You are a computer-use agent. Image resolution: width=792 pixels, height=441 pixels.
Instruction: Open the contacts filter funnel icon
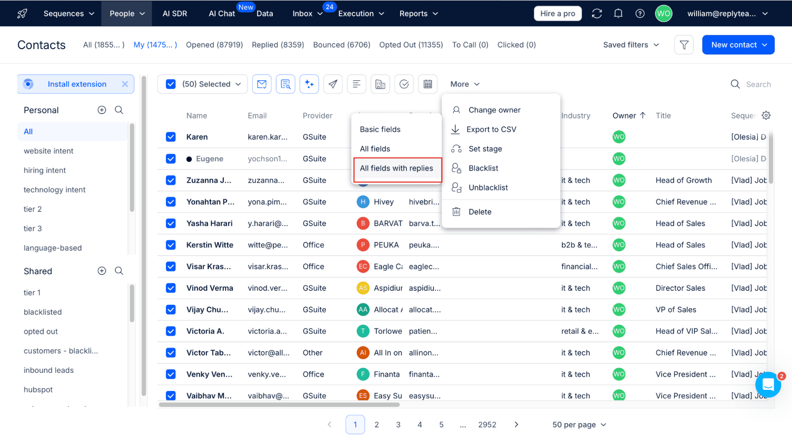pyautogui.click(x=684, y=45)
